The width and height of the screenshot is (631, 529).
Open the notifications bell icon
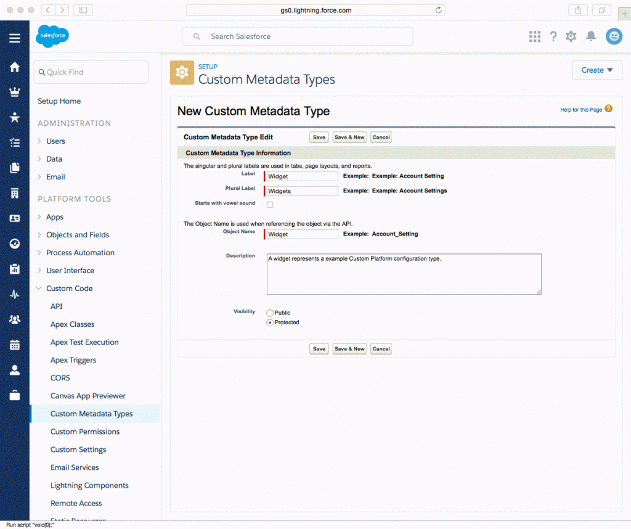(591, 36)
